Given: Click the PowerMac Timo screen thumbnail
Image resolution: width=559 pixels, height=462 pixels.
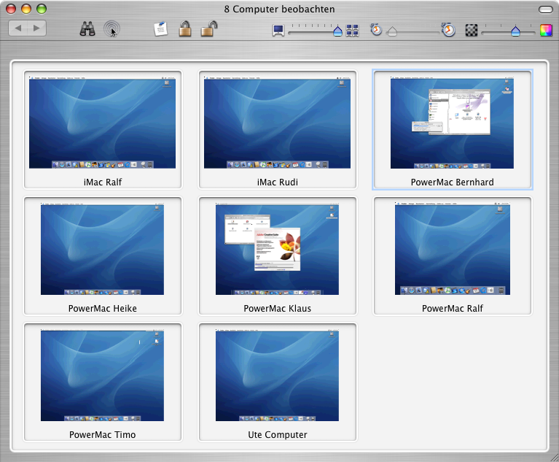Looking at the screenshot, I should [x=102, y=376].
